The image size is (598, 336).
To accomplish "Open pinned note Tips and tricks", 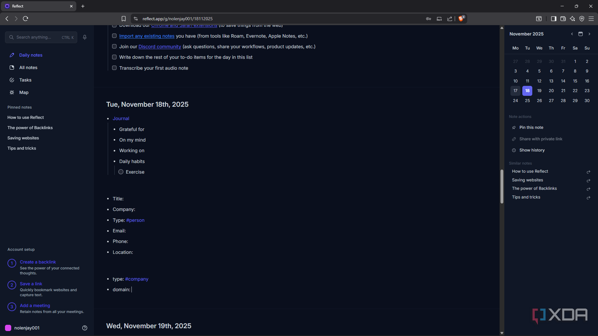I will click(22, 148).
